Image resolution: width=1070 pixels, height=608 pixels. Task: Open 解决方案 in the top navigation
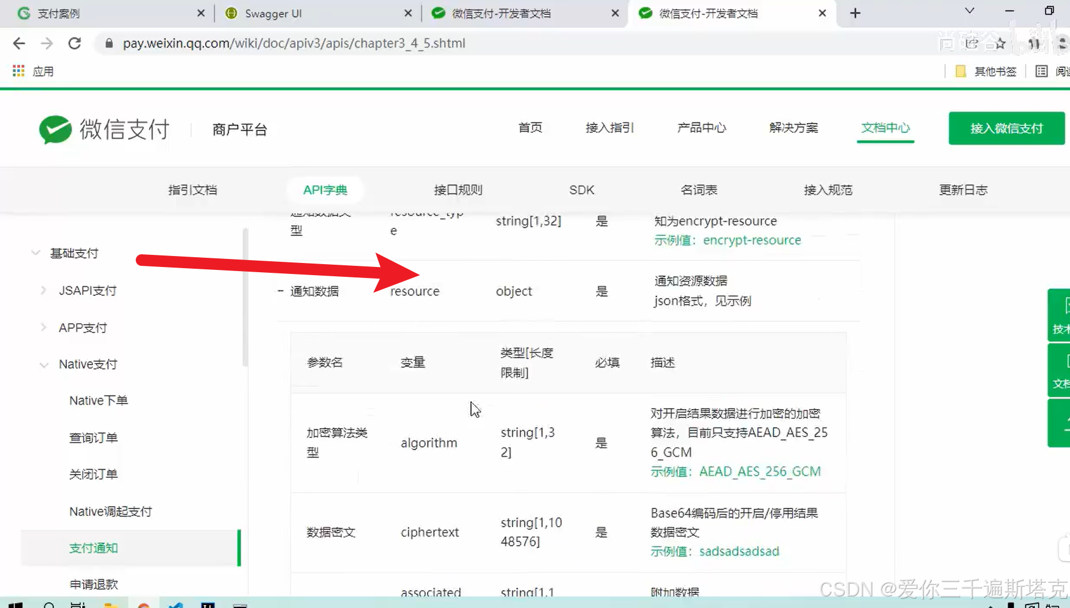coord(793,128)
